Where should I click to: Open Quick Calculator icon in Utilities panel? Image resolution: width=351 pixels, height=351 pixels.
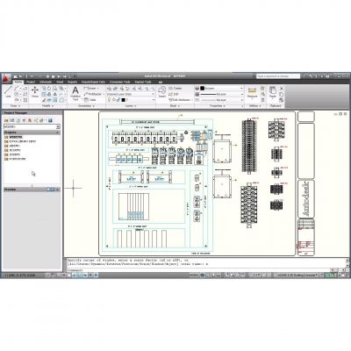click(x=262, y=100)
